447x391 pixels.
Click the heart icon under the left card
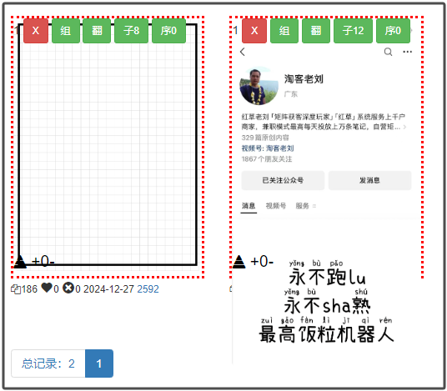point(47,288)
